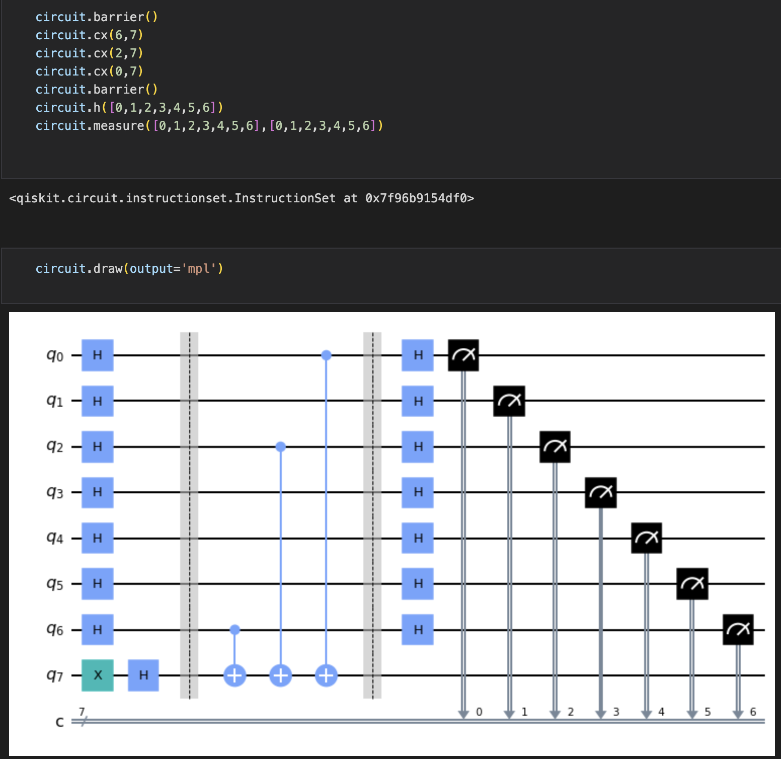Click the InstructionSet output text
Viewport: 781px width, 759px height.
242,198
